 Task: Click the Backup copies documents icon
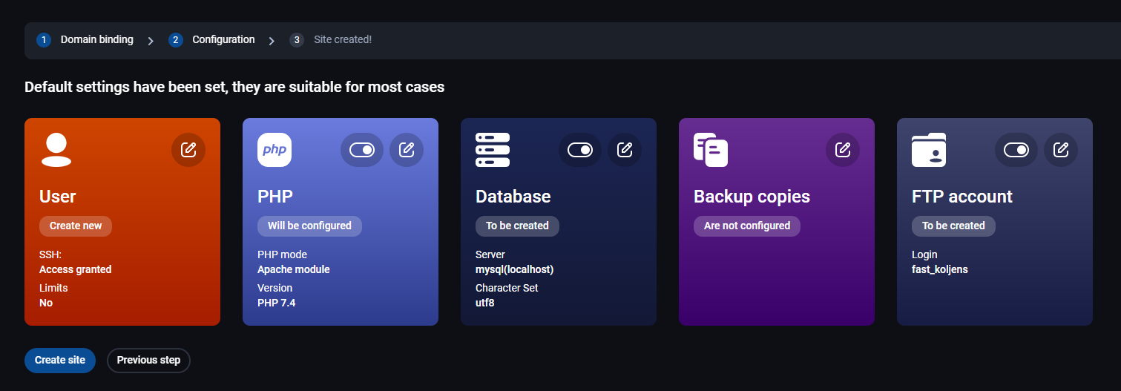click(x=711, y=150)
